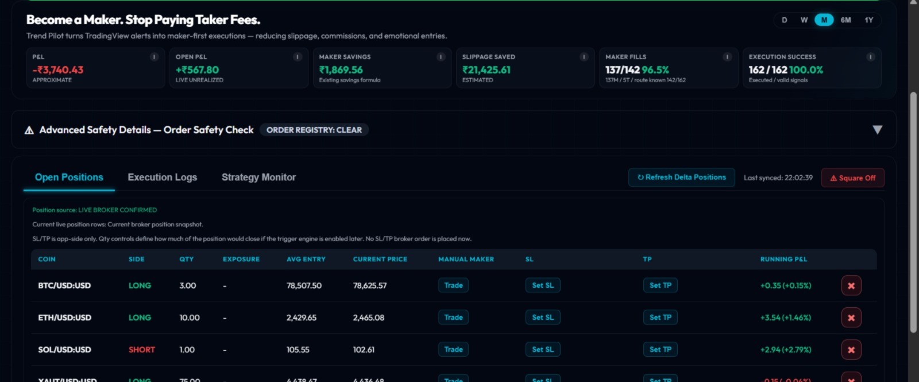
Task: Click Position source: LIVE BROKER CONFIRMED text
Action: coord(95,210)
